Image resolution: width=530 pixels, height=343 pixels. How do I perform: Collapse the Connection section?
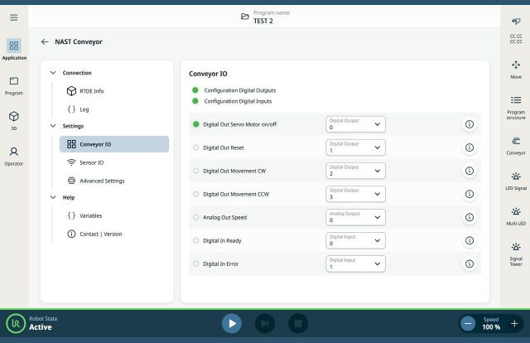point(54,73)
